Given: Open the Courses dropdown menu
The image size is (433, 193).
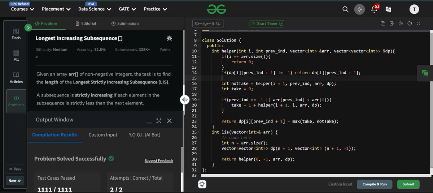Looking at the screenshot, I should (x=23, y=9).
